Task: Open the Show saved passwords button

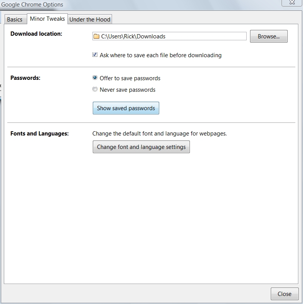Action: point(126,108)
